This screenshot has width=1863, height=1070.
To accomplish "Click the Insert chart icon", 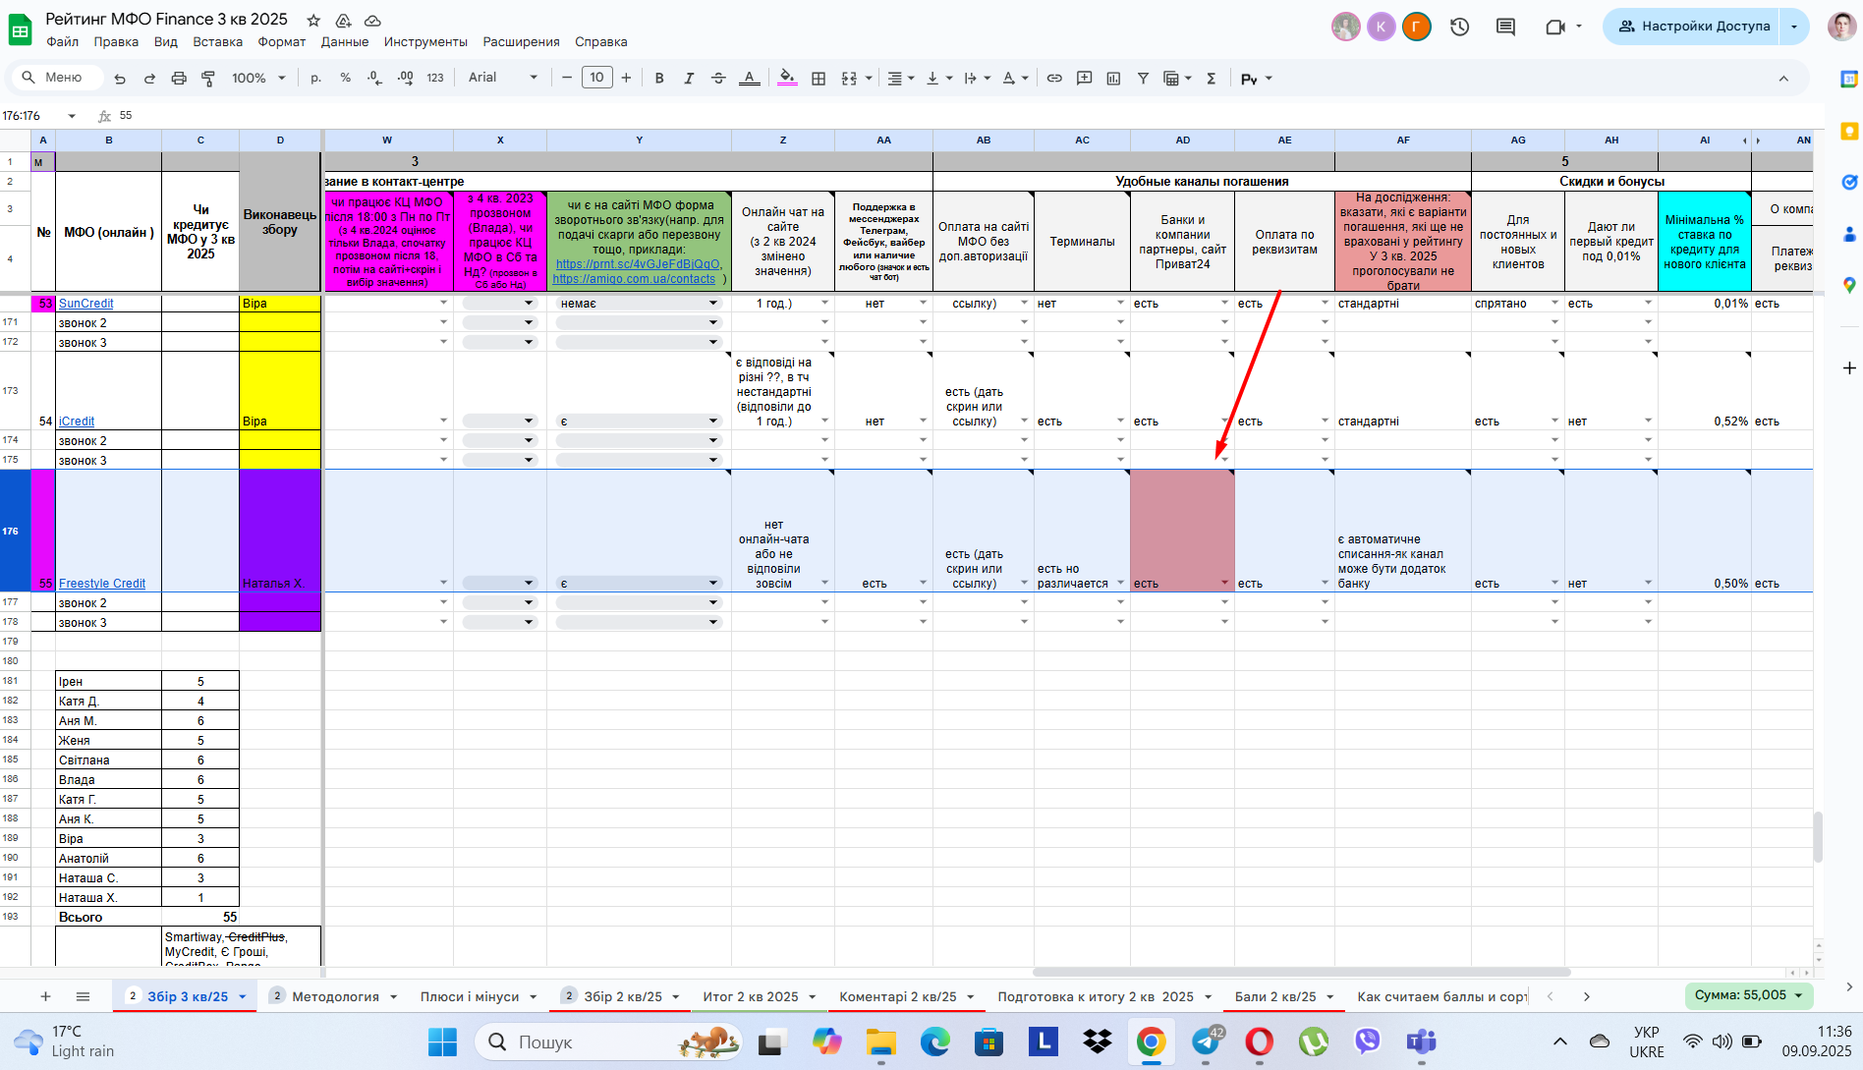I will pos(1113,79).
